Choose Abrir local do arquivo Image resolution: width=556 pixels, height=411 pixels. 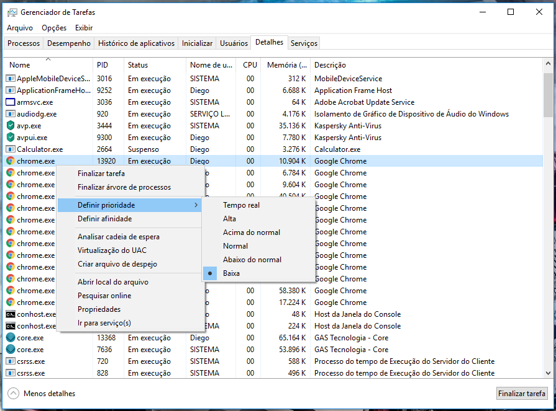click(129, 282)
